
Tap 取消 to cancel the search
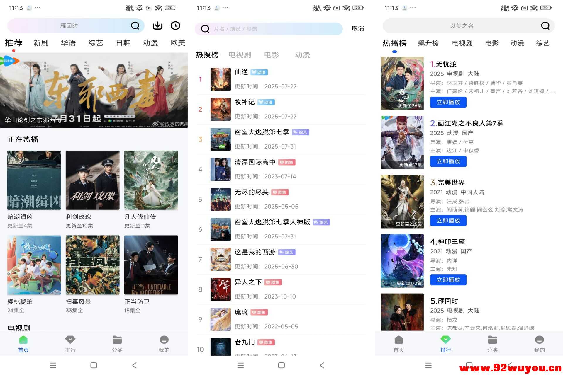pos(357,28)
